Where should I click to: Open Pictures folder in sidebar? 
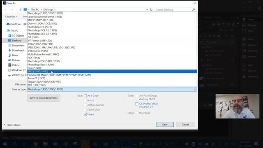(14, 60)
